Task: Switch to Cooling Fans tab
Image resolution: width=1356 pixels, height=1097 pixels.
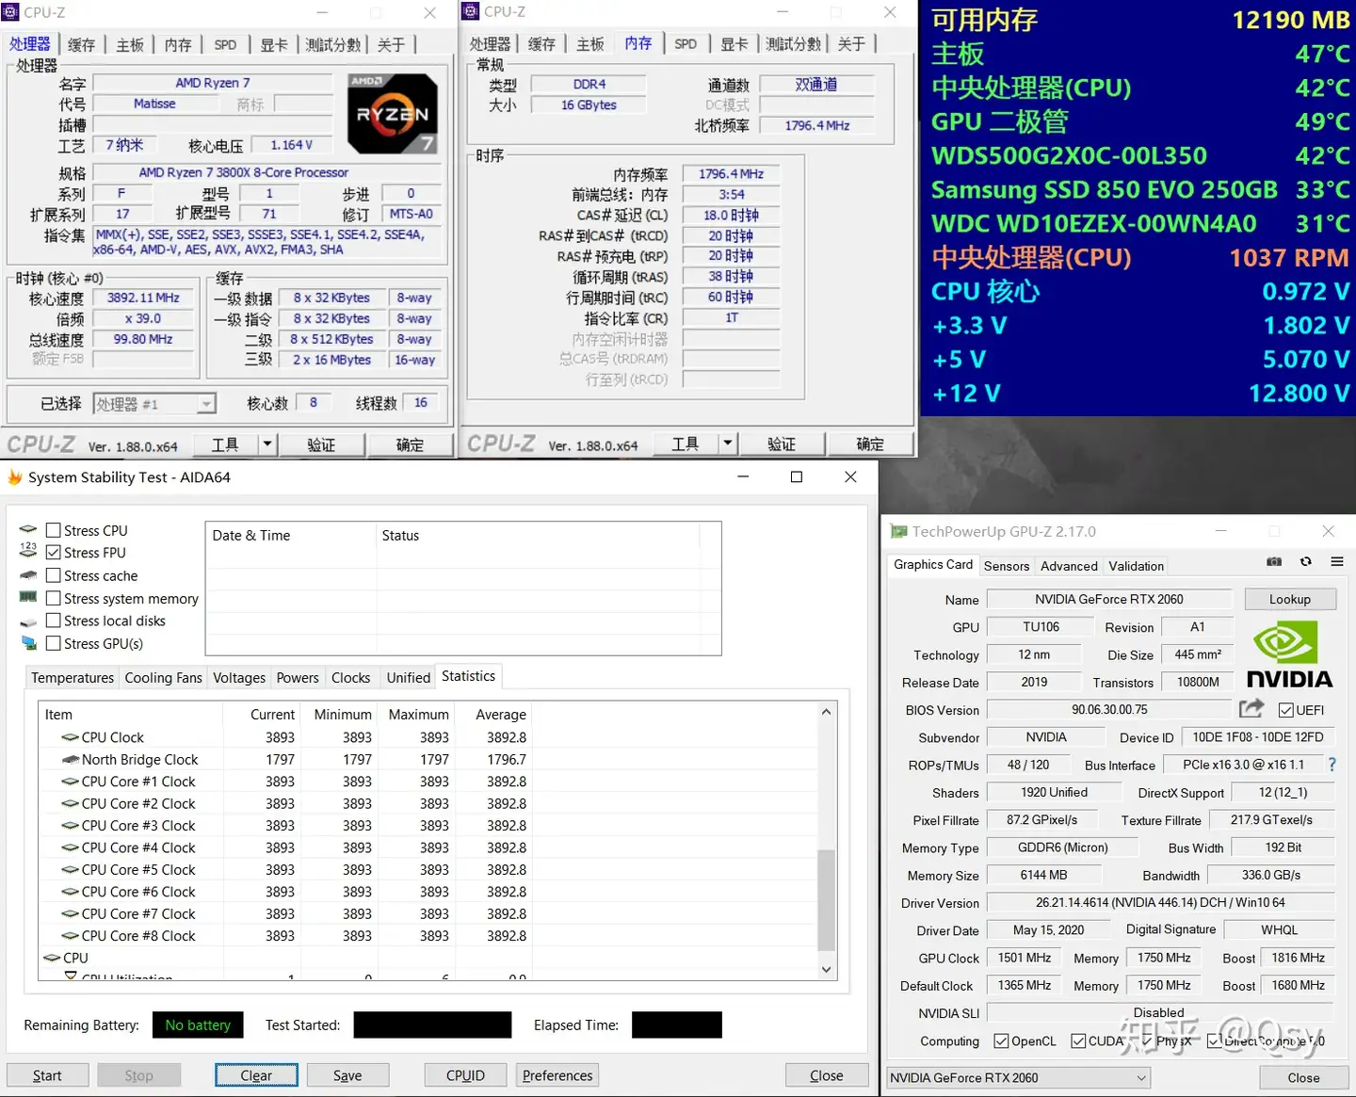Action: click(163, 678)
